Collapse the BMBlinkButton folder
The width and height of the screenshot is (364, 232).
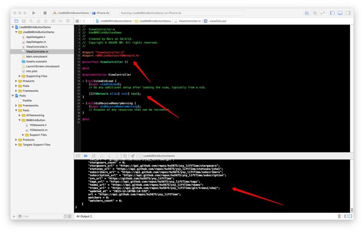click(20, 120)
